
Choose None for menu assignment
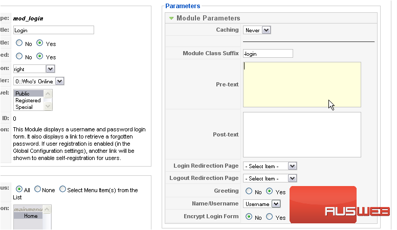tap(37, 190)
